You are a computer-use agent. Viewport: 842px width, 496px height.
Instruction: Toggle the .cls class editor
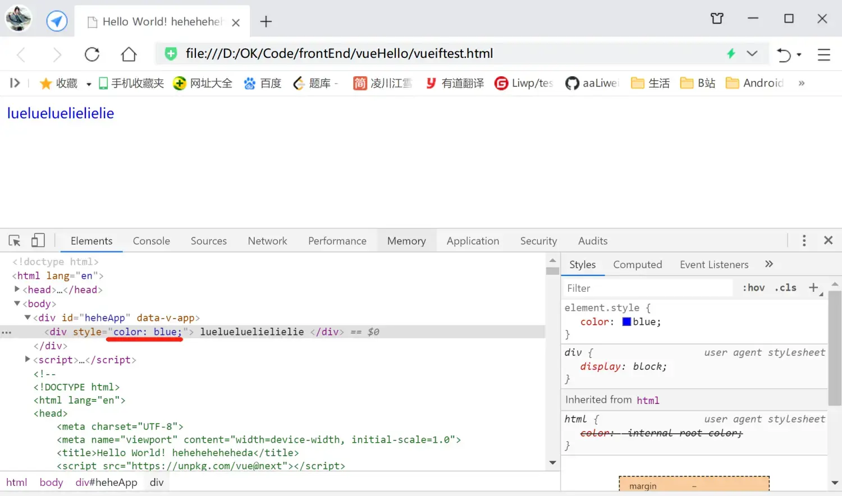785,287
